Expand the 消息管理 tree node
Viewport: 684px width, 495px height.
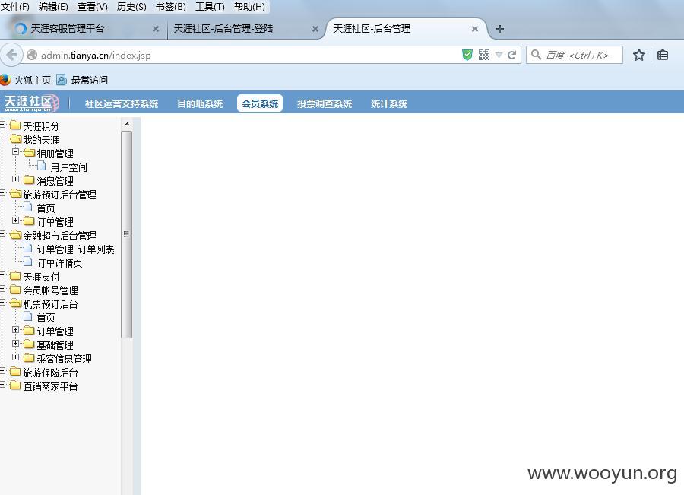pos(16,179)
